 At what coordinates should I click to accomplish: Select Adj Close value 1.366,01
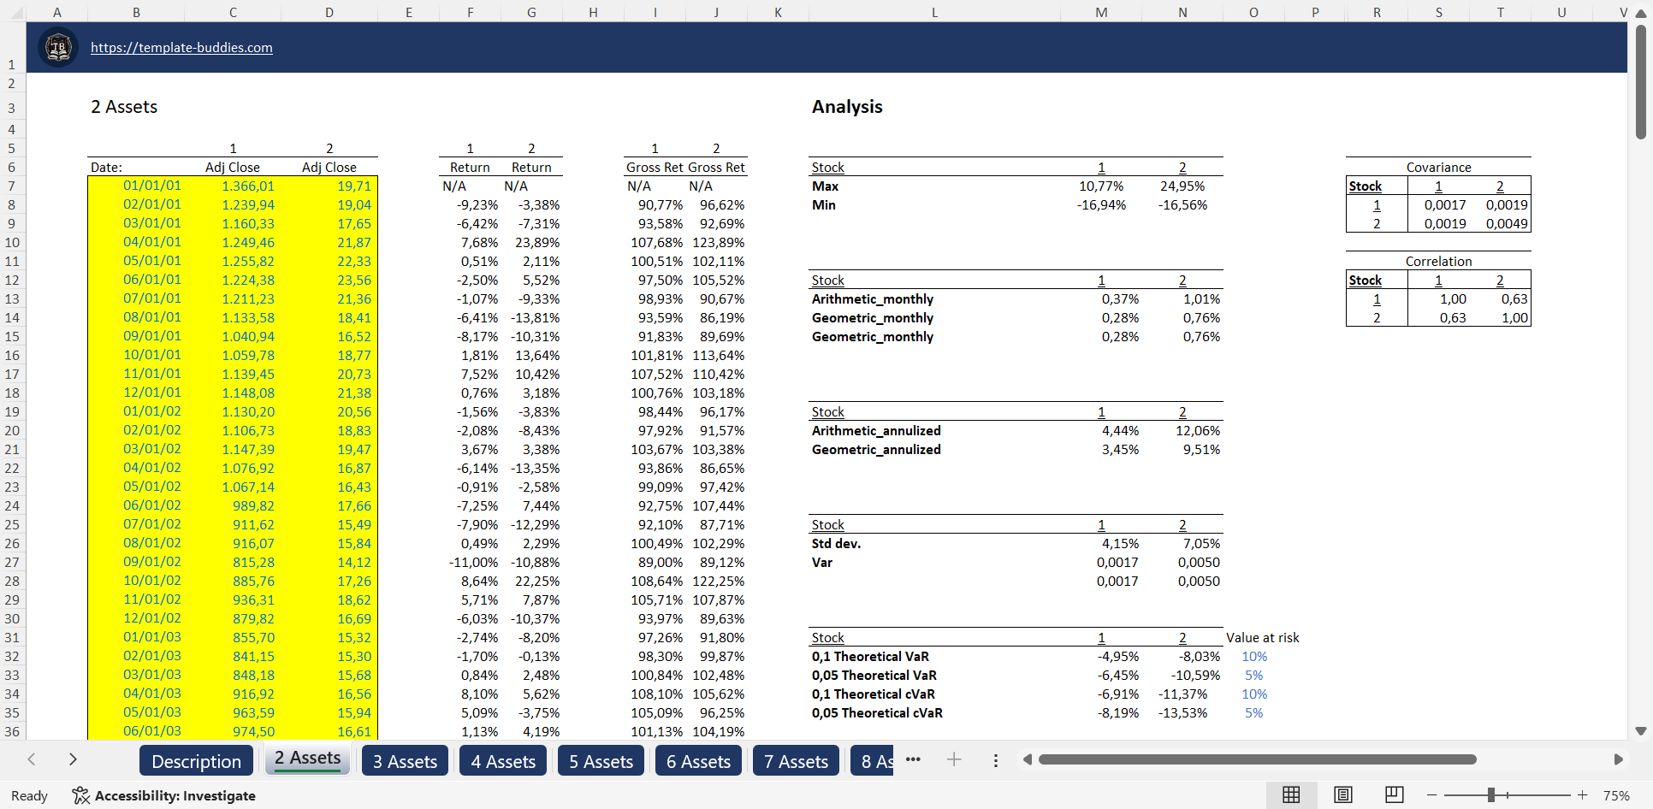coord(248,186)
